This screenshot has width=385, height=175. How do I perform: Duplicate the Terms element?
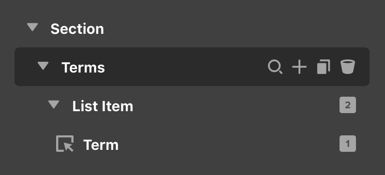[x=324, y=67]
